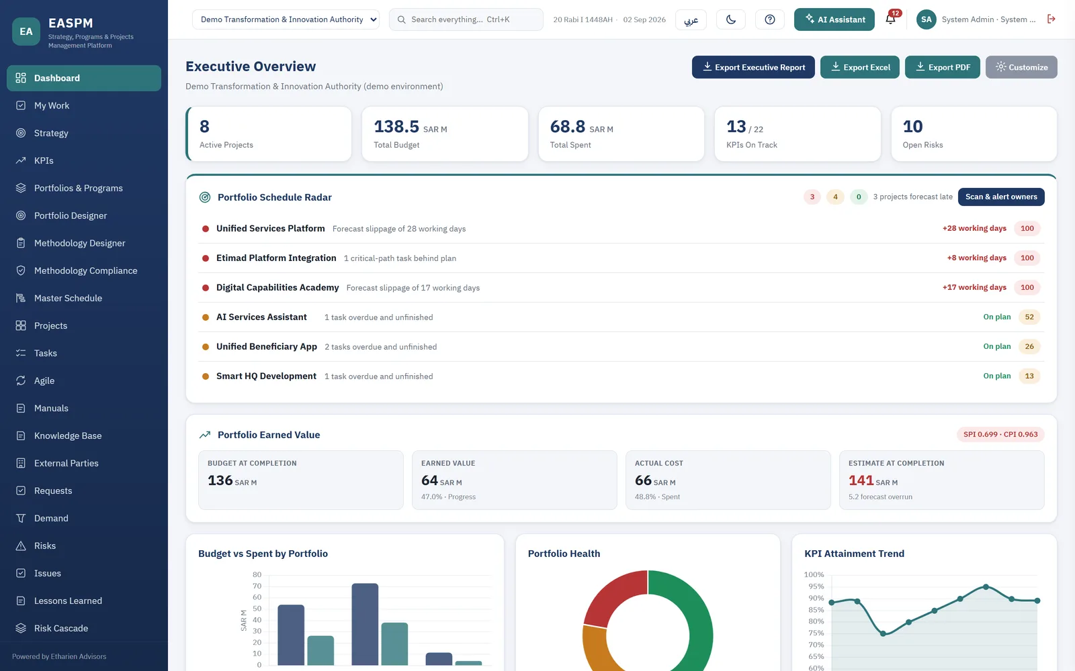Click the logout icon in header

click(x=1051, y=19)
